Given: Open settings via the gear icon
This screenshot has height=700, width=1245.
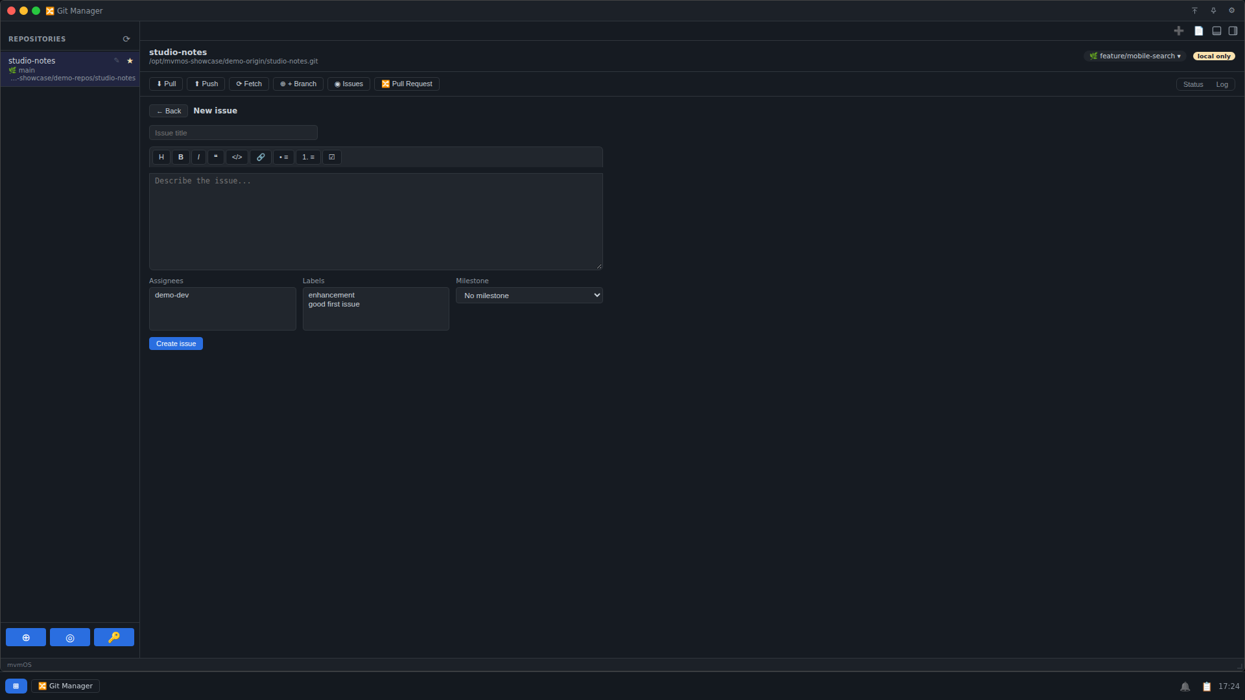Looking at the screenshot, I should (x=1231, y=10).
